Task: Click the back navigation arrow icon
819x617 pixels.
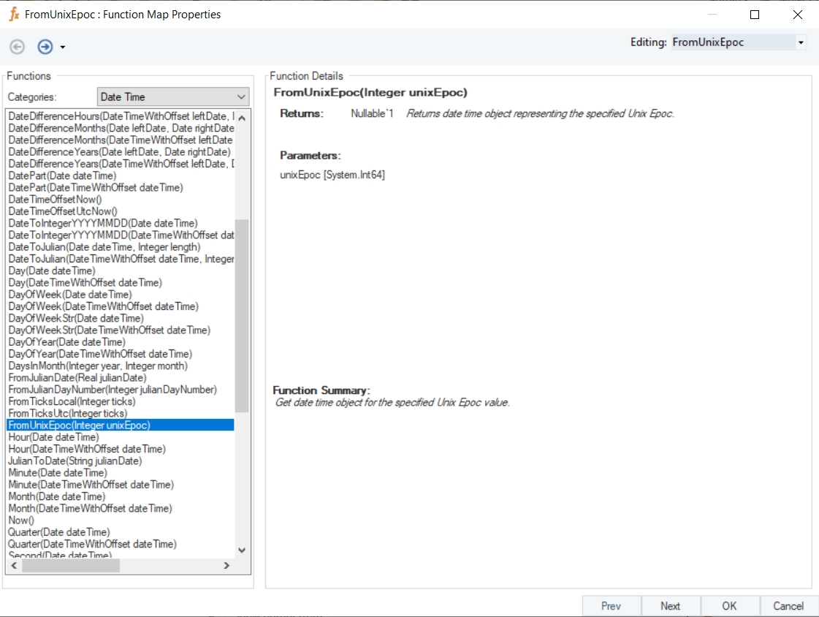Action: [x=17, y=47]
